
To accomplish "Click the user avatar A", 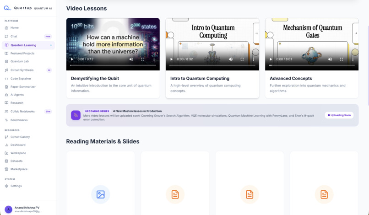I will pos(9,209).
